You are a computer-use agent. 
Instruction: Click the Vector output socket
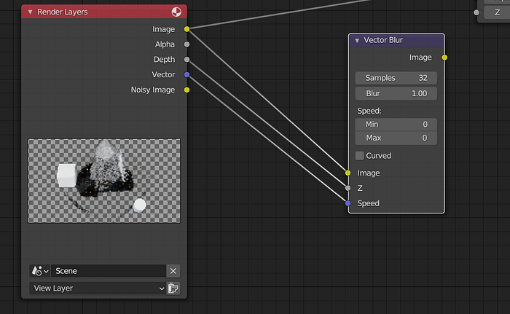point(187,75)
